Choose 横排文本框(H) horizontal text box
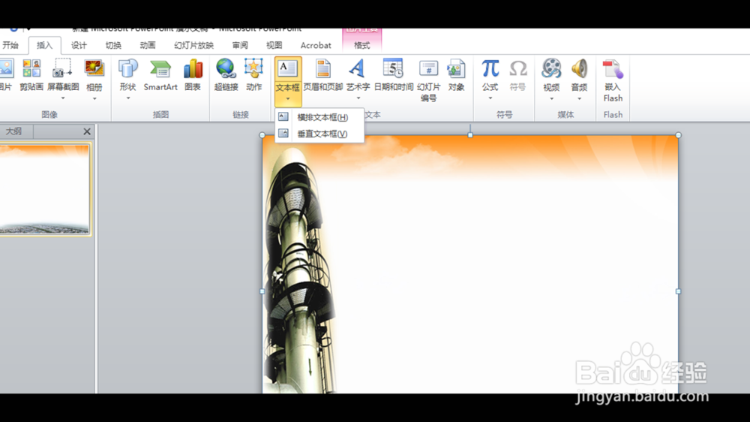This screenshot has height=422, width=750. click(x=319, y=117)
